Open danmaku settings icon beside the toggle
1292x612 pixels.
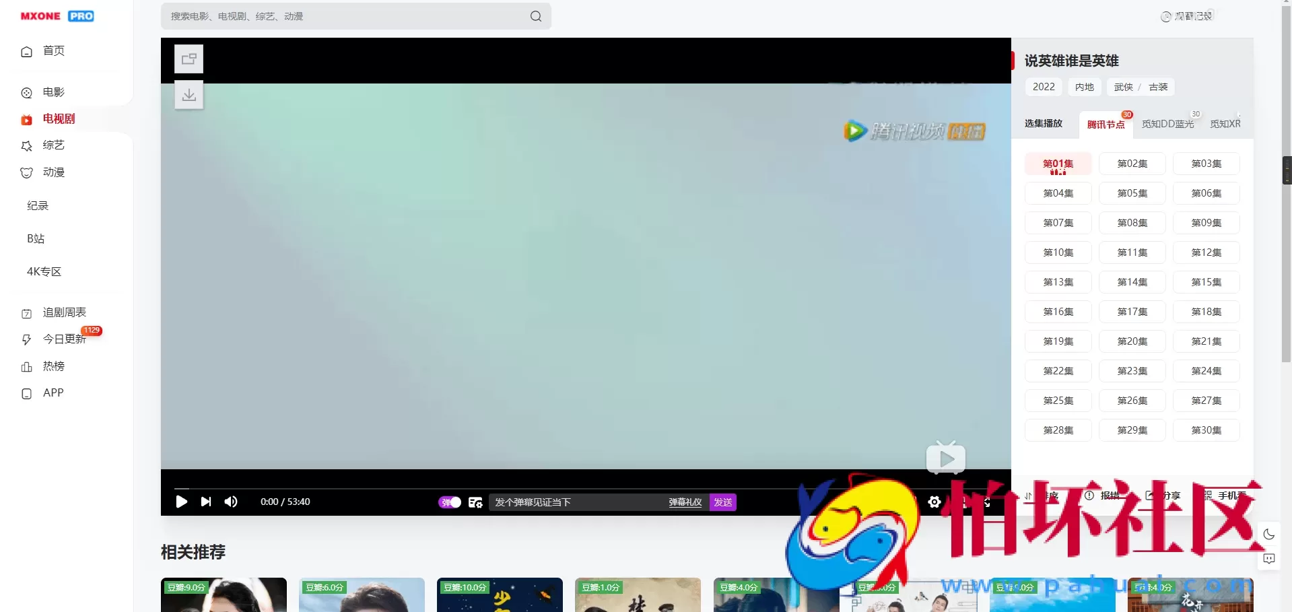tap(475, 502)
